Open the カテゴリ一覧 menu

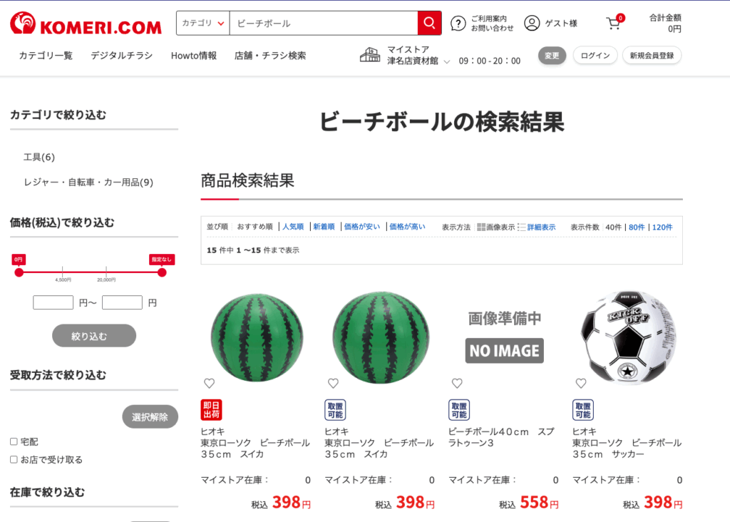click(46, 56)
